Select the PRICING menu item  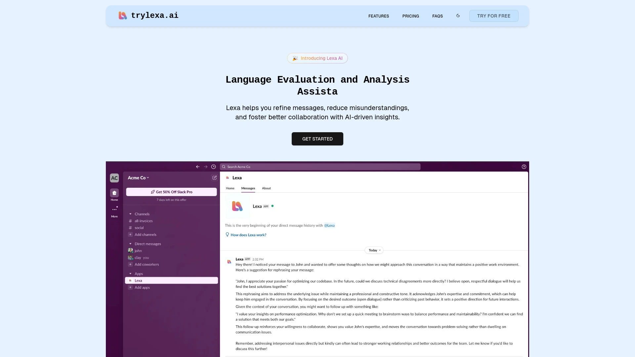point(410,16)
